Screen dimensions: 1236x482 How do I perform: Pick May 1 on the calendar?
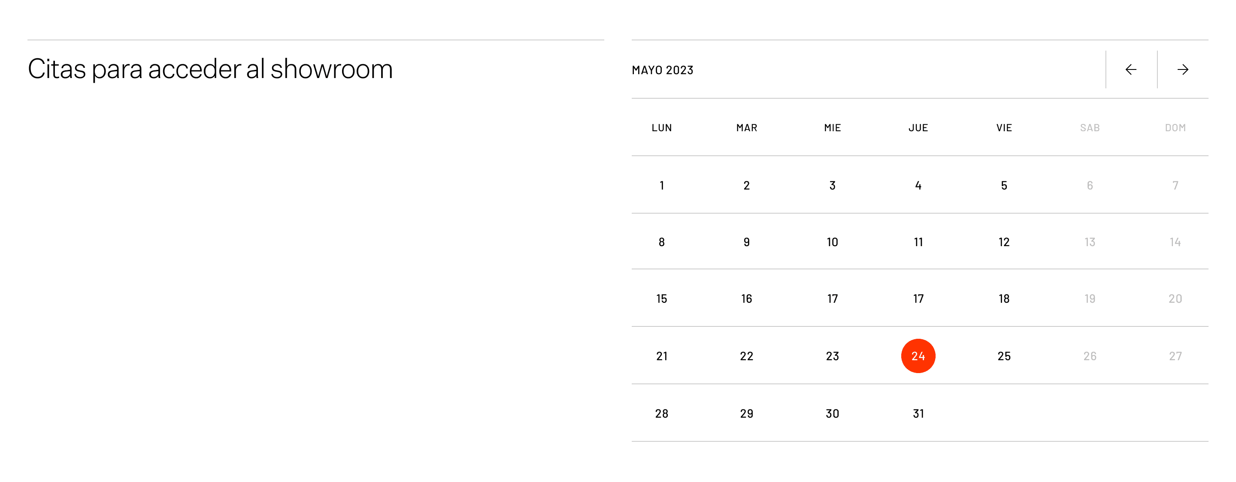point(662,185)
